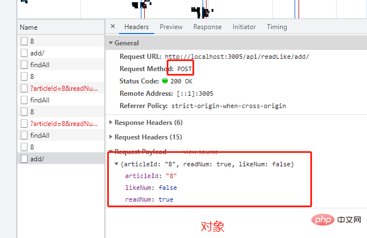View the Timing tab

pos(277,27)
